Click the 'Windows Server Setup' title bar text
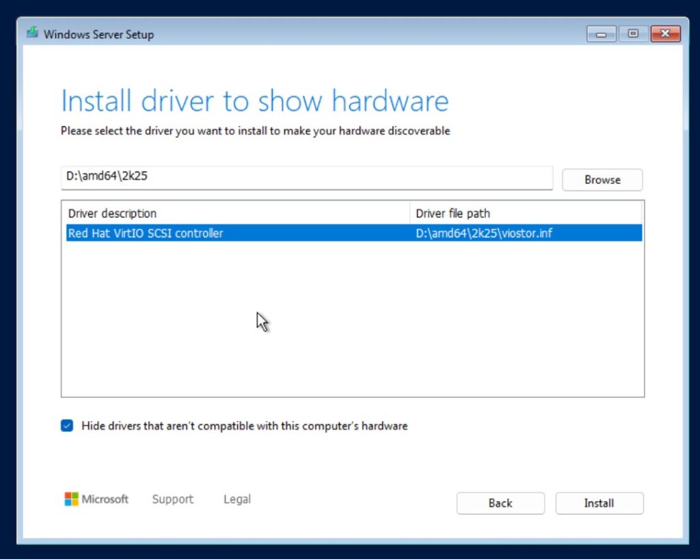This screenshot has width=700, height=559. [98, 34]
